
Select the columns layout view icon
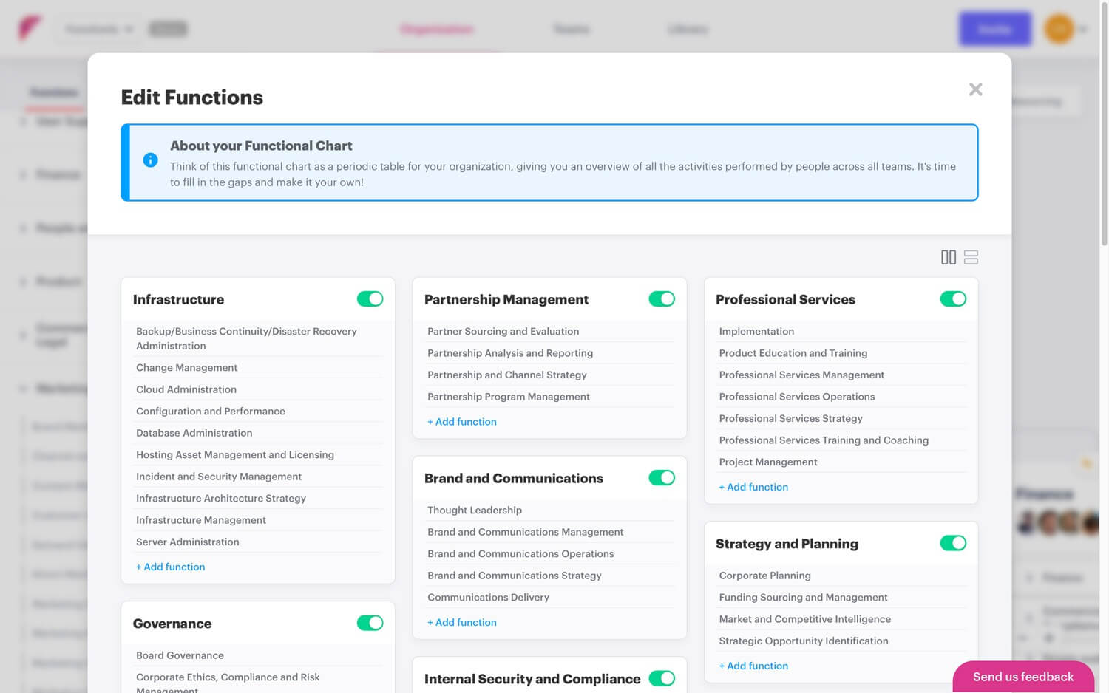click(x=949, y=257)
